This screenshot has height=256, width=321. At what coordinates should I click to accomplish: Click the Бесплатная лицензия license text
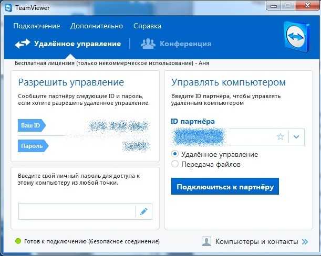(x=112, y=63)
